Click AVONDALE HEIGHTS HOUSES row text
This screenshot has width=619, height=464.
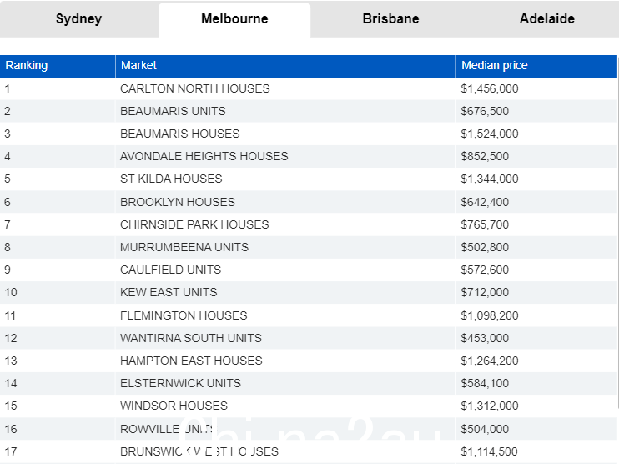point(204,156)
